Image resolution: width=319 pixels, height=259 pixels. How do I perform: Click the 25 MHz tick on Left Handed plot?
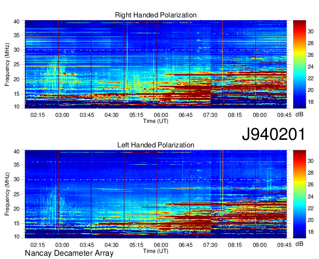pyautogui.click(x=16, y=194)
